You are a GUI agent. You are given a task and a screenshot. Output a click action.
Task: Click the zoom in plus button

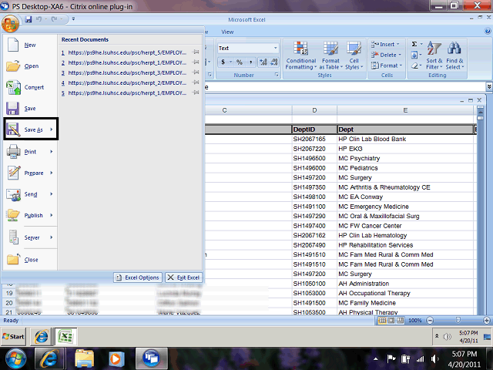(x=486, y=321)
